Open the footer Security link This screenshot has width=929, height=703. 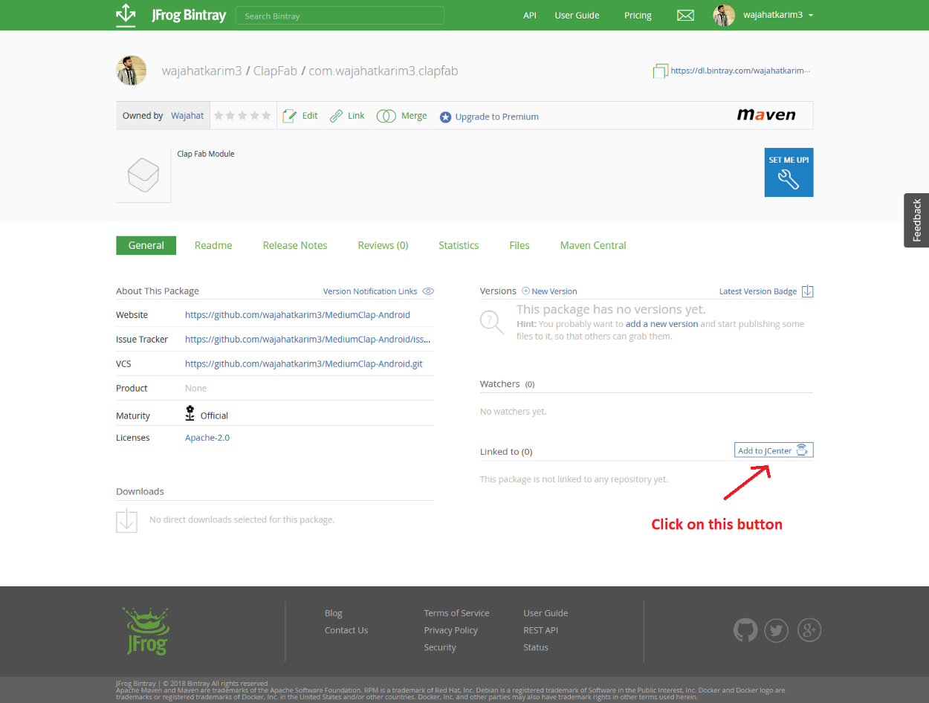pos(440,647)
